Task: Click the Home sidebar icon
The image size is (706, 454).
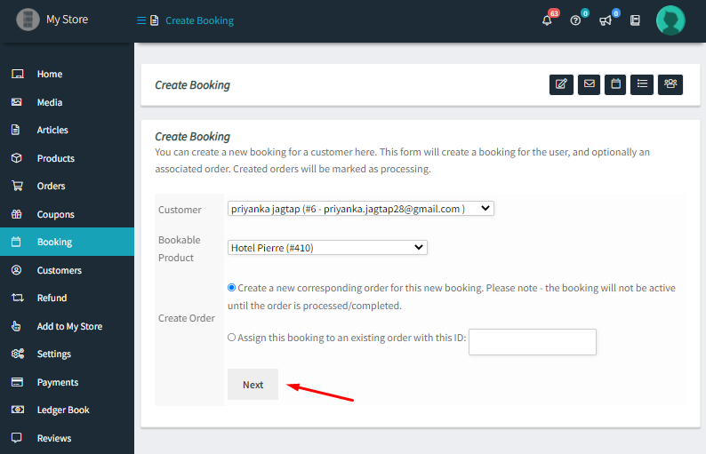Action: coord(17,74)
